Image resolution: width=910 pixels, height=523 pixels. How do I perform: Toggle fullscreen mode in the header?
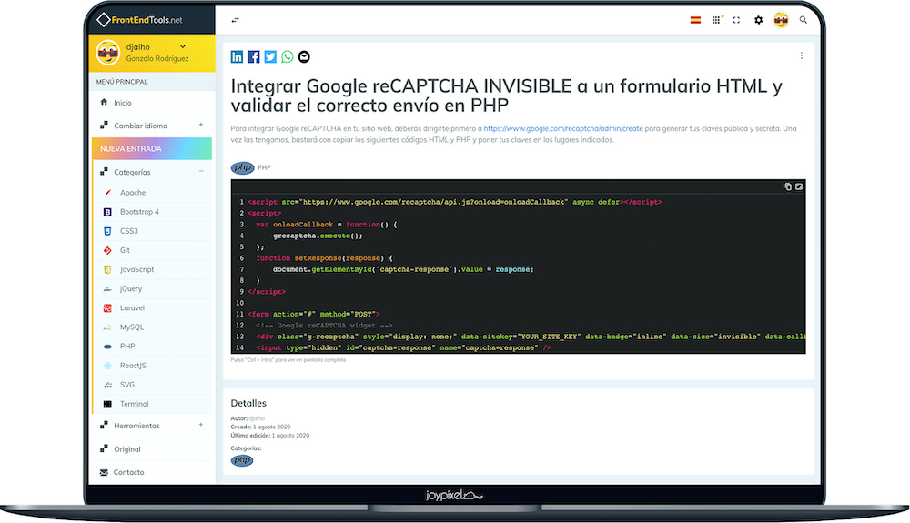point(736,20)
